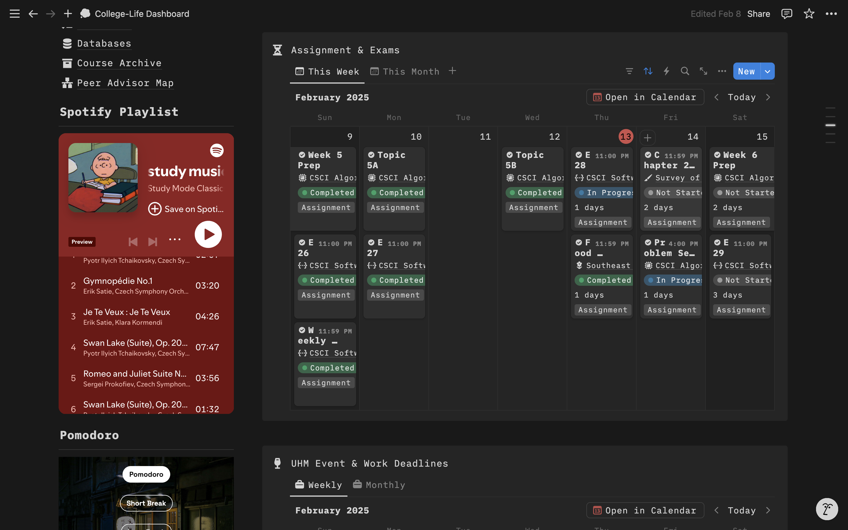848x530 pixels.
Task: Toggle checkmark on Week 5 Prep card
Action: pos(302,155)
